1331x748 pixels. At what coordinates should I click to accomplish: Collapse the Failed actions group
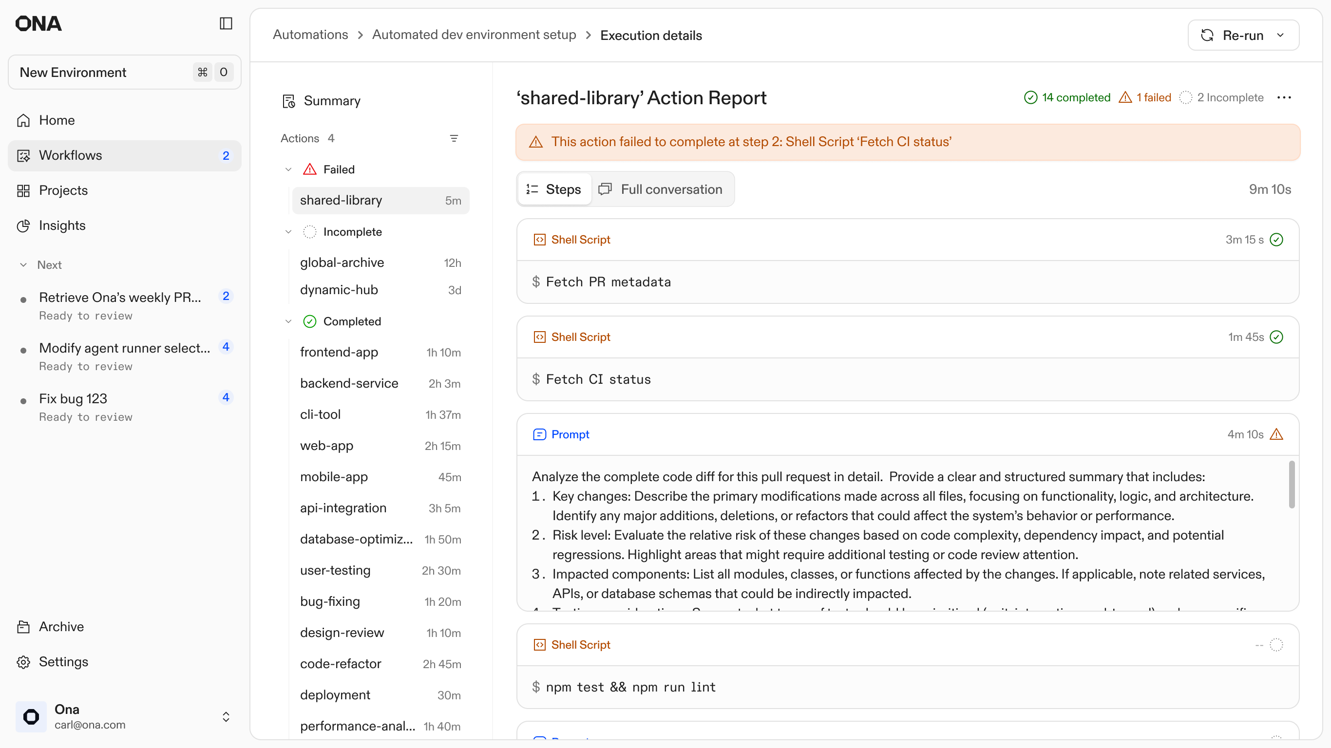pyautogui.click(x=288, y=169)
